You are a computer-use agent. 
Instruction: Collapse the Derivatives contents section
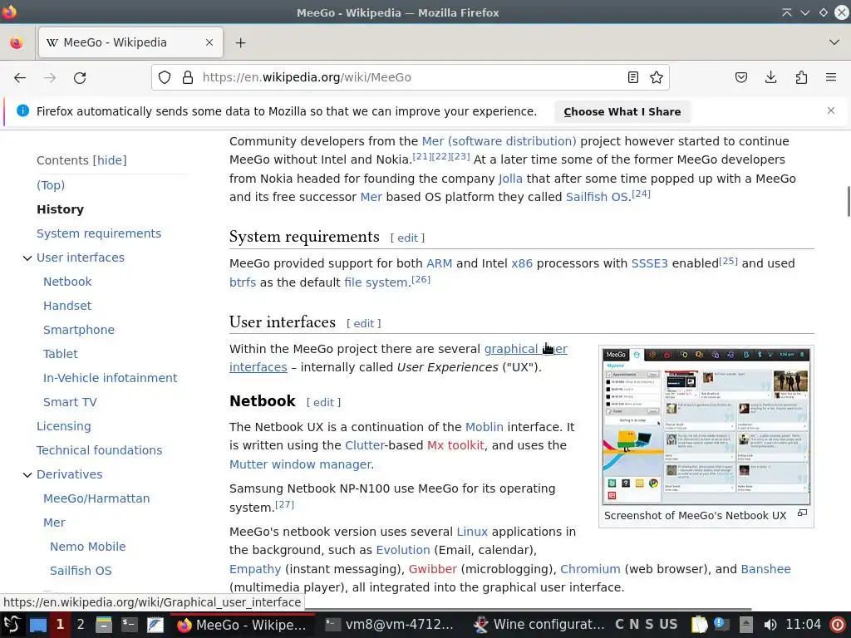coord(27,474)
